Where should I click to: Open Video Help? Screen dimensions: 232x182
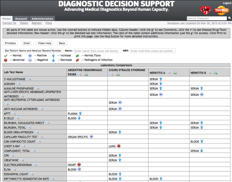tap(44, 43)
